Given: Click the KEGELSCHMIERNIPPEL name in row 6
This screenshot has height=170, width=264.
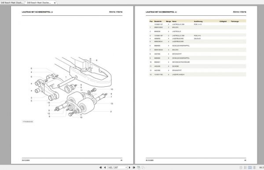Looking at the screenshot, I should 181,46.
